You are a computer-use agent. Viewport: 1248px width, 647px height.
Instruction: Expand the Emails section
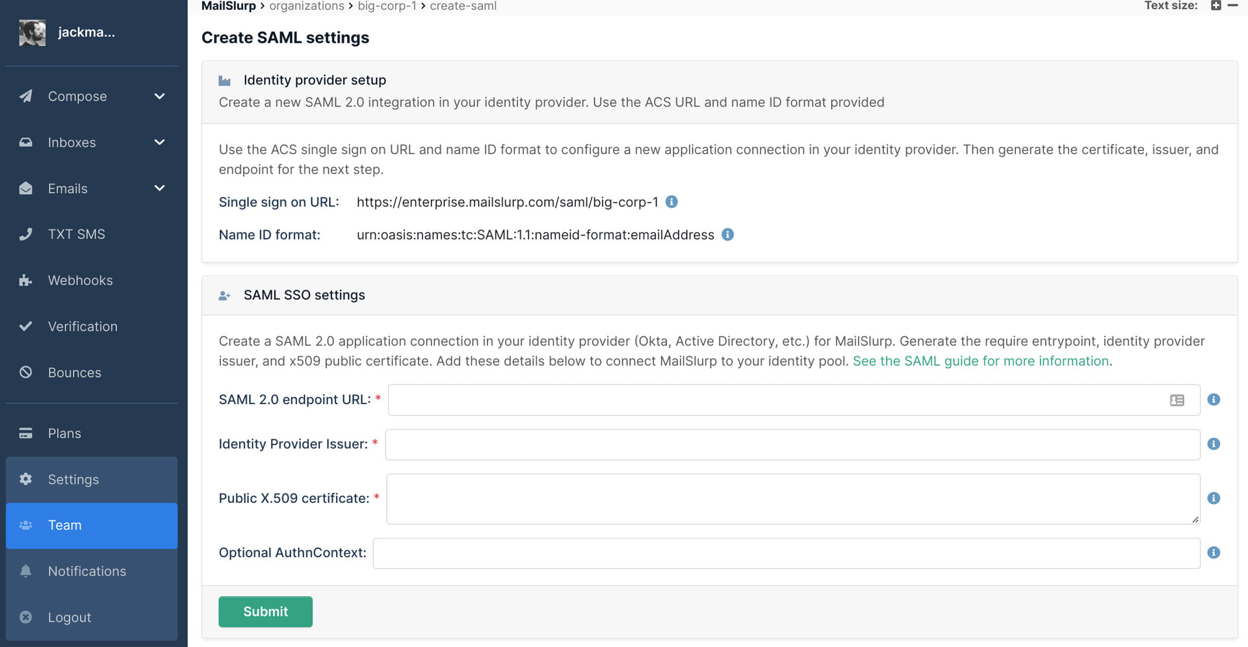pos(160,188)
